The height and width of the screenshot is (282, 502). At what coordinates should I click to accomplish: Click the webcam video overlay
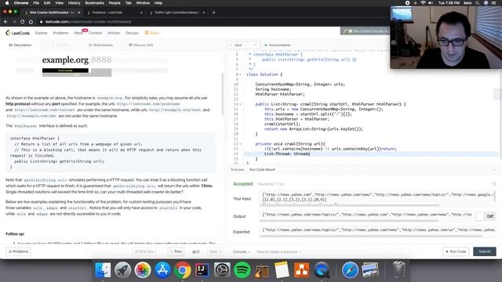coord(446,37)
